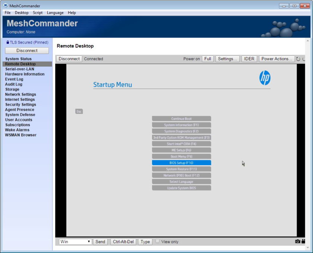The width and height of the screenshot is (313, 253).
Task: Click the scrollbar down arrow
Action: coord(308,247)
